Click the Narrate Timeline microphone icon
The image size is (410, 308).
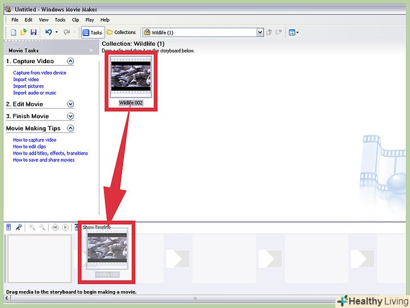pyautogui.click(x=19, y=227)
